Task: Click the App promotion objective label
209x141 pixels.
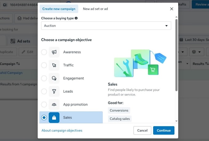Action: (75, 104)
